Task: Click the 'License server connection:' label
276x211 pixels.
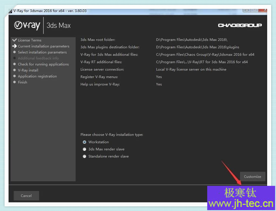Action: pos(102,69)
